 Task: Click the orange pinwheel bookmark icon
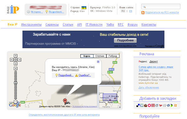coord(175,105)
